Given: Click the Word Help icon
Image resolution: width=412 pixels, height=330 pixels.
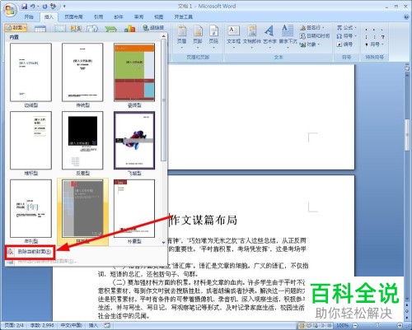Looking at the screenshot, I should point(406,17).
